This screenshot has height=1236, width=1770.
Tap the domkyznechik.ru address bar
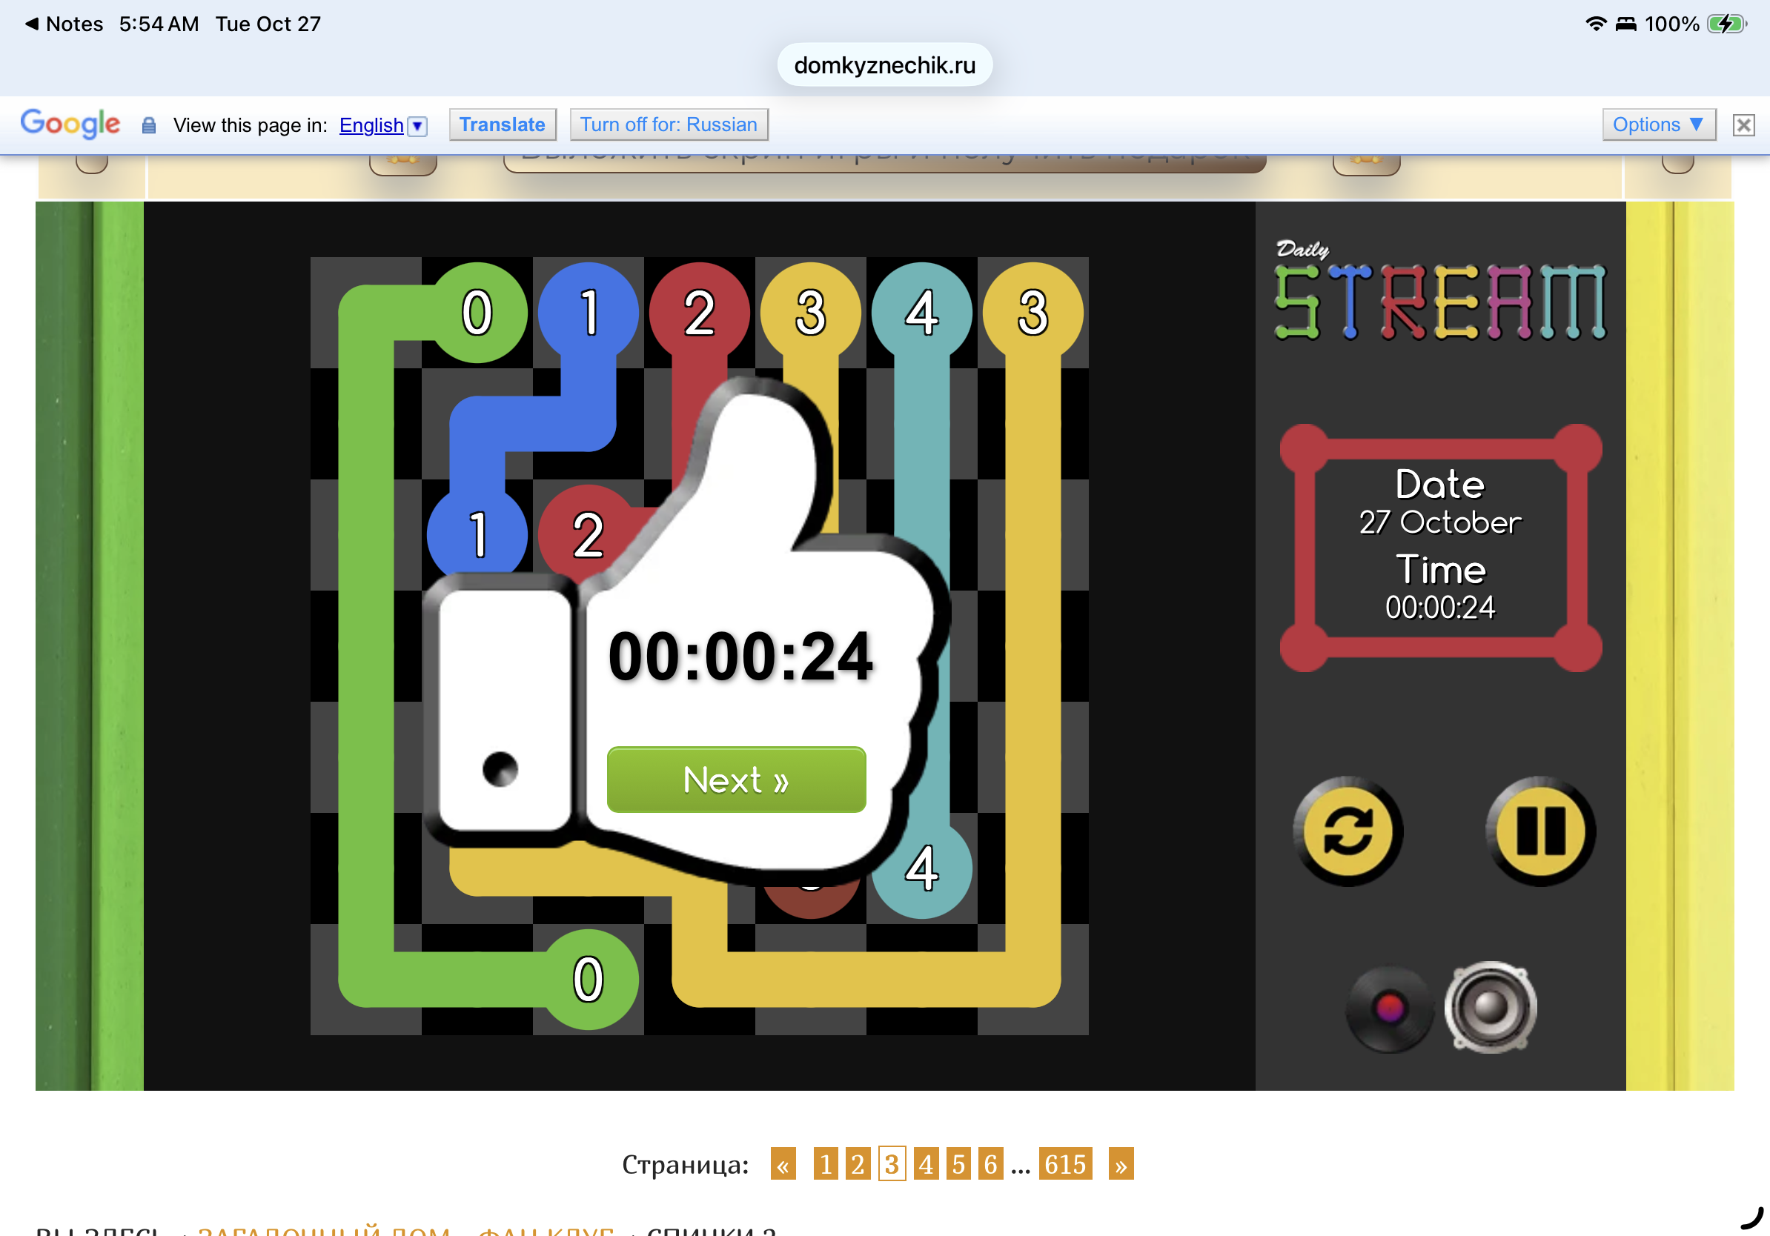[x=885, y=64]
